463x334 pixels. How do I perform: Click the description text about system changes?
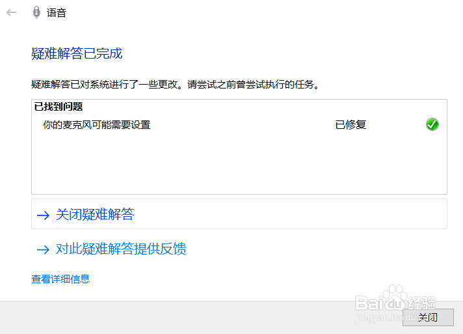[x=176, y=85]
